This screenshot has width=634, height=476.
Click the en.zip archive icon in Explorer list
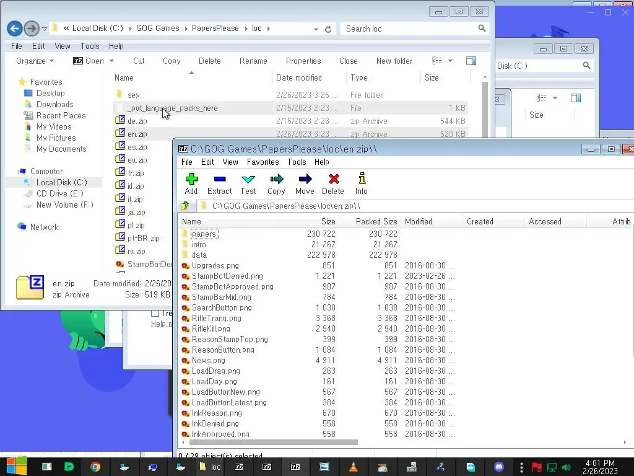pyautogui.click(x=120, y=133)
